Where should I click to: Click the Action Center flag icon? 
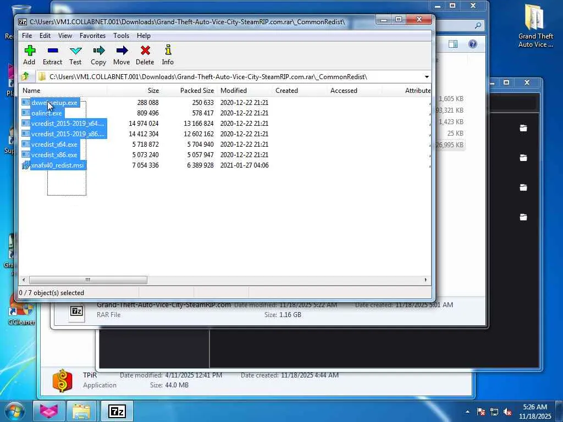tap(481, 412)
